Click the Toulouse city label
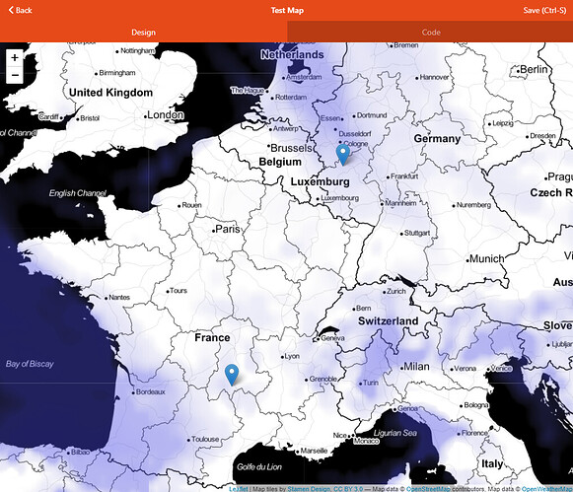Screen dimensions: 573x492 (205, 439)
